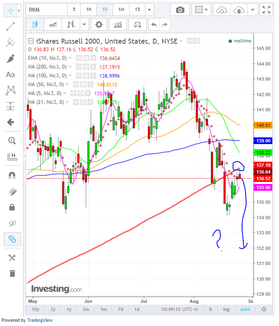Set range to 10y

pos(36,309)
